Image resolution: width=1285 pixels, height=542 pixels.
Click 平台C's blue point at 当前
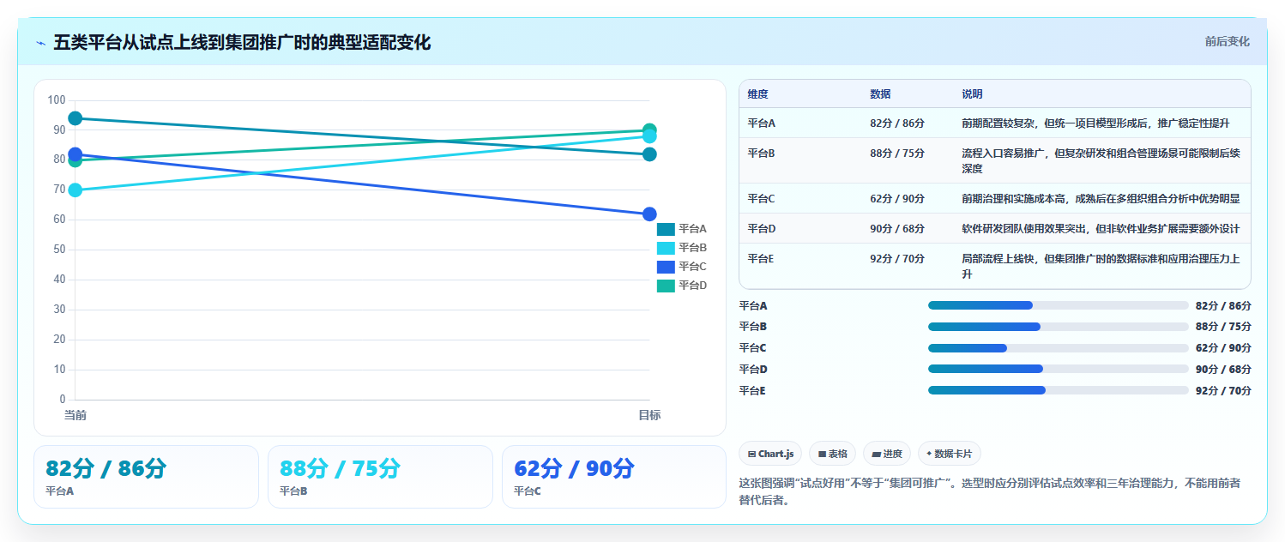(75, 154)
